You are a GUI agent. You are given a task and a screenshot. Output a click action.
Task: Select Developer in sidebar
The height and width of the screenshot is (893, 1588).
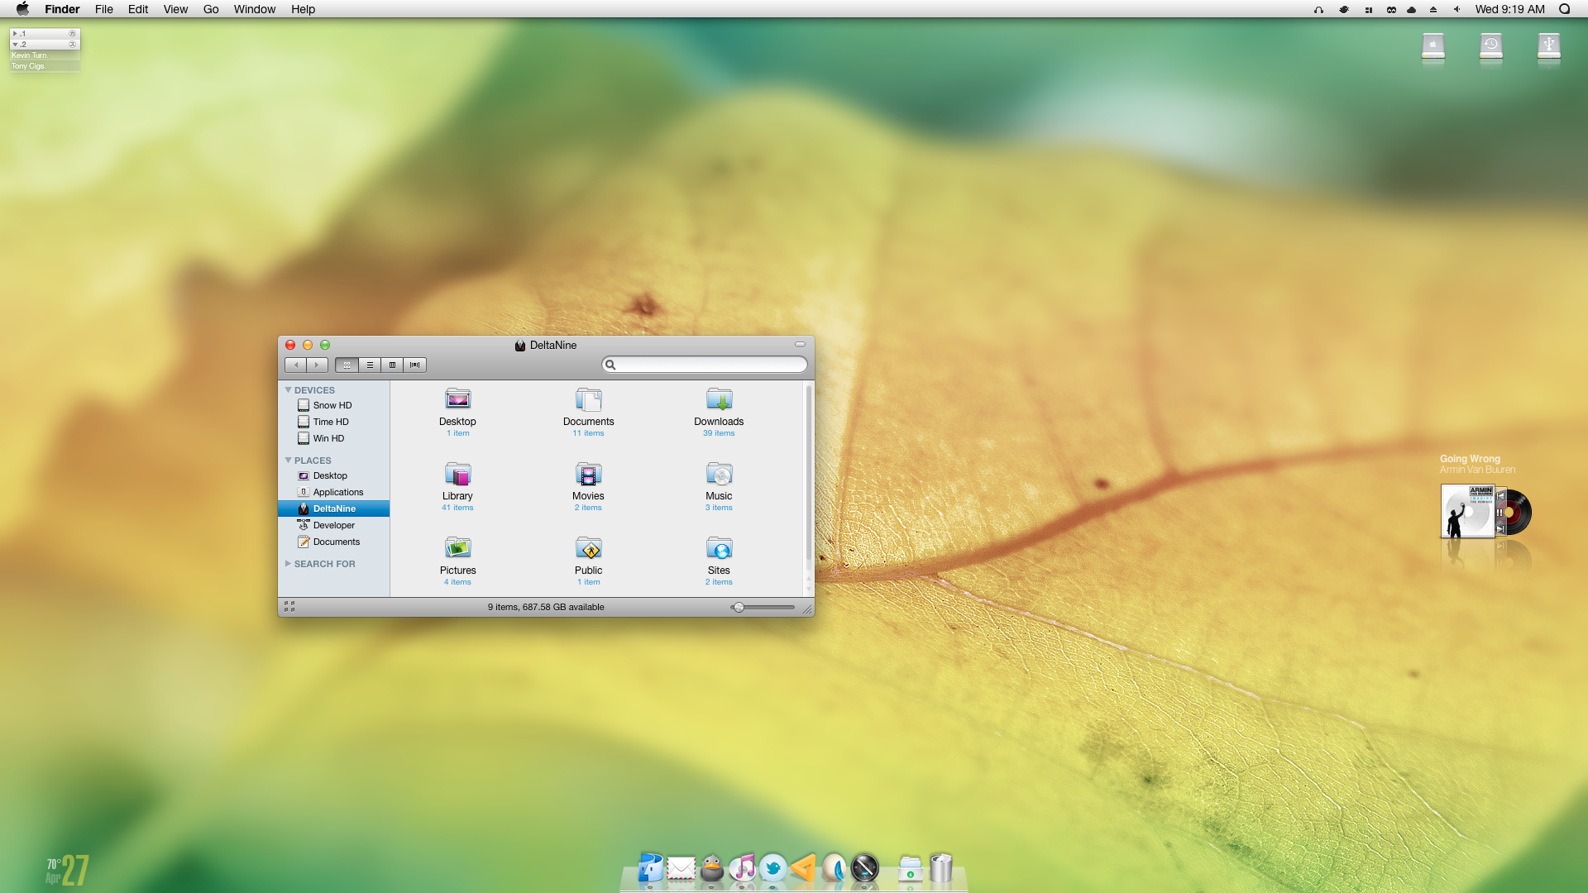coord(333,525)
